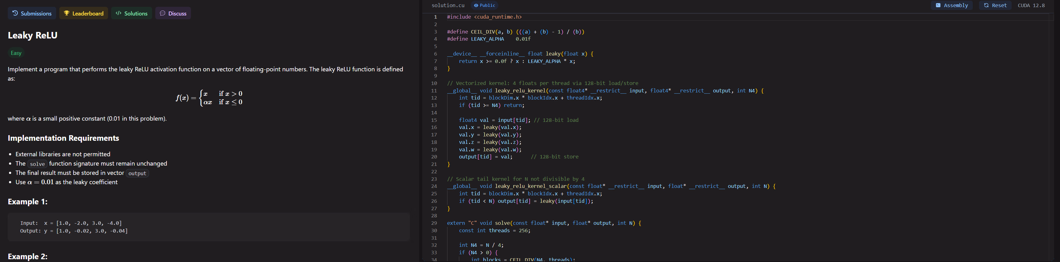Open the Leaderboard tab

tap(84, 13)
